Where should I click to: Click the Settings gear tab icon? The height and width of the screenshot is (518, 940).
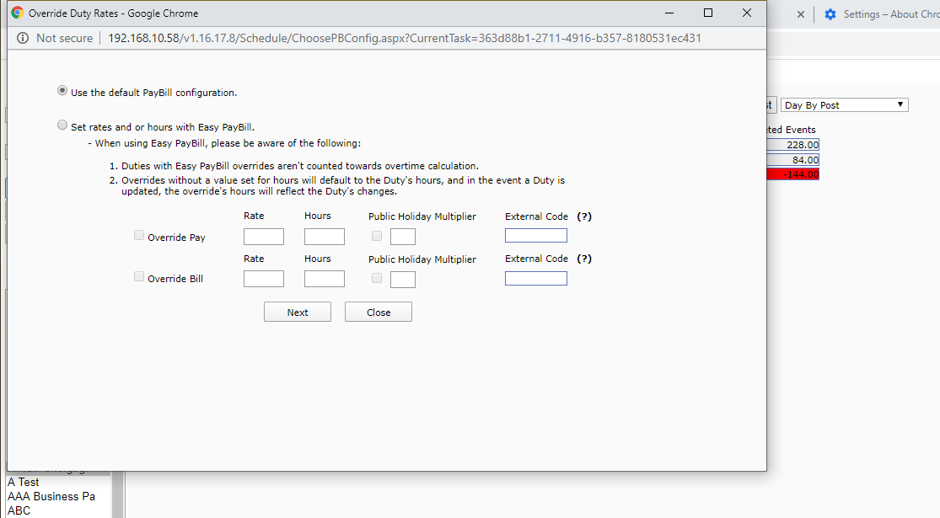pos(830,14)
